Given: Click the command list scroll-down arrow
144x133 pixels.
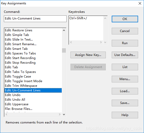Looking at the screenshot, I should [64, 115].
